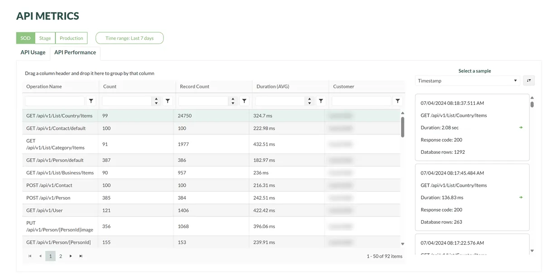
Task: Increase the Count filter value with spinner
Action: pos(156,99)
